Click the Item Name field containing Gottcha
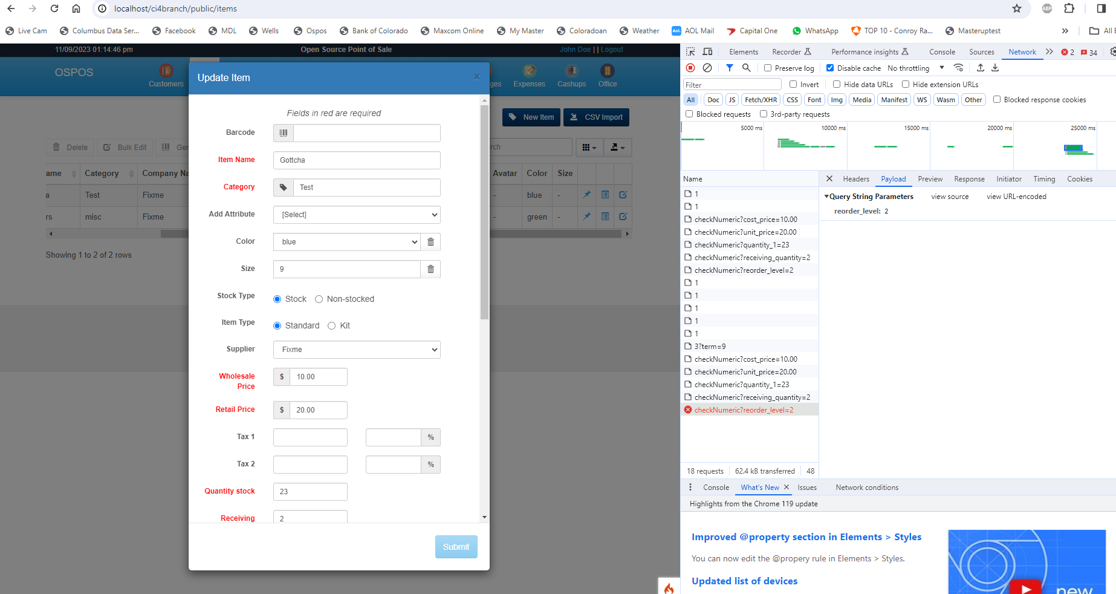1116x594 pixels. (x=356, y=160)
